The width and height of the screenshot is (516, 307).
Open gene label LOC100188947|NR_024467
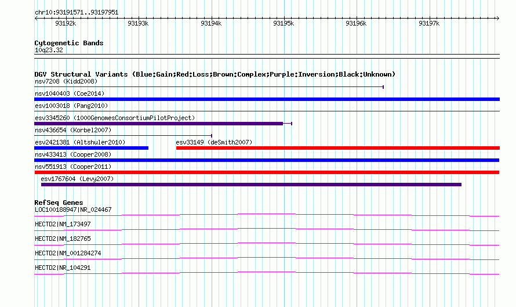[x=73, y=210]
